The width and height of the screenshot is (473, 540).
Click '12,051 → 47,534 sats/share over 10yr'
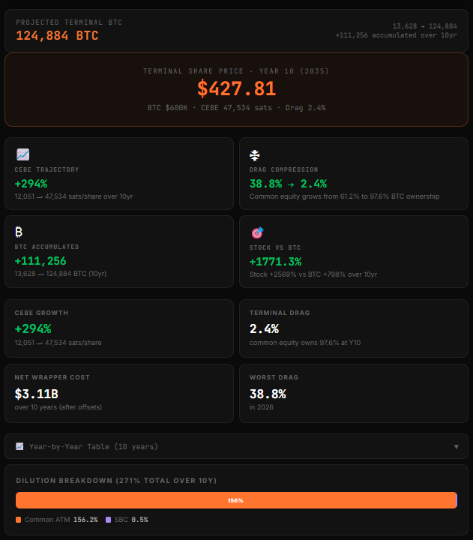[73, 196]
